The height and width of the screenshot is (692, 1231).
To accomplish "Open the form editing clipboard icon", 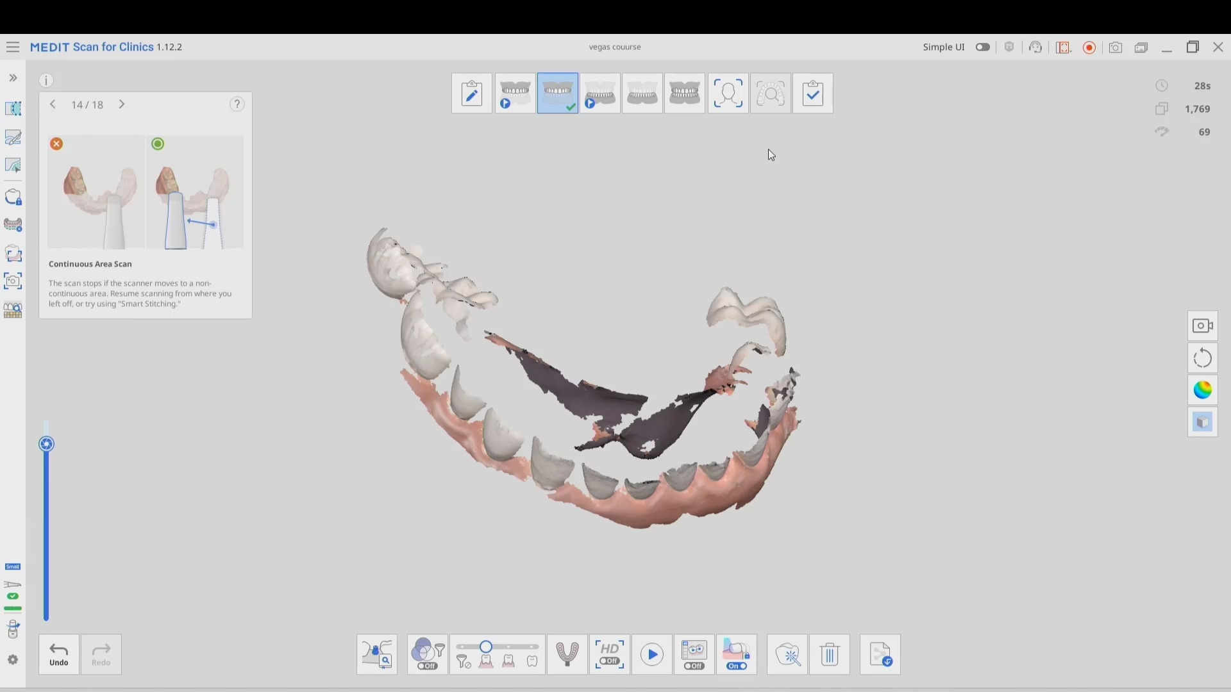I will [471, 94].
